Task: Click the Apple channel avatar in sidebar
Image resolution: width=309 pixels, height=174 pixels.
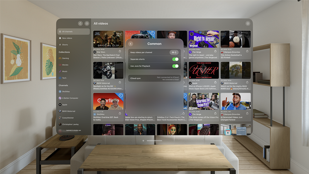Action: click(60, 104)
